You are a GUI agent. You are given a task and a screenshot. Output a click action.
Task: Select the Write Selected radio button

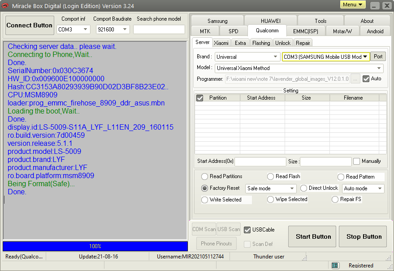coord(204,200)
